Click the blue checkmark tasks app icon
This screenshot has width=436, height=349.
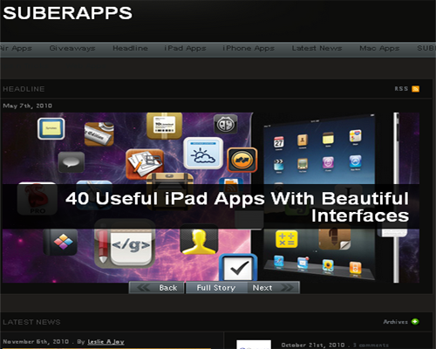[238, 268]
